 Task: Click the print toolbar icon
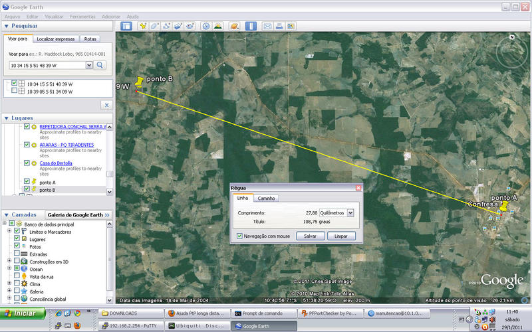click(x=279, y=26)
